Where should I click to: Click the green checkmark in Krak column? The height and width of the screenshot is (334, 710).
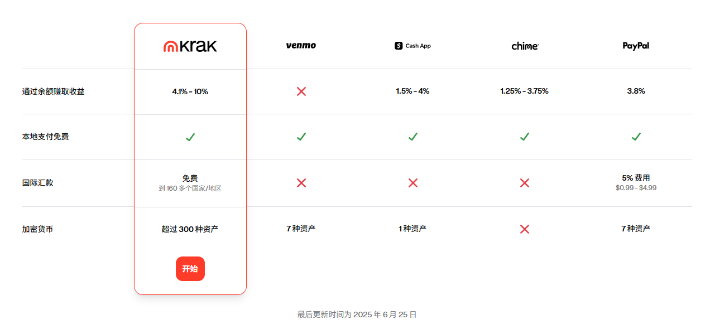[x=190, y=137]
